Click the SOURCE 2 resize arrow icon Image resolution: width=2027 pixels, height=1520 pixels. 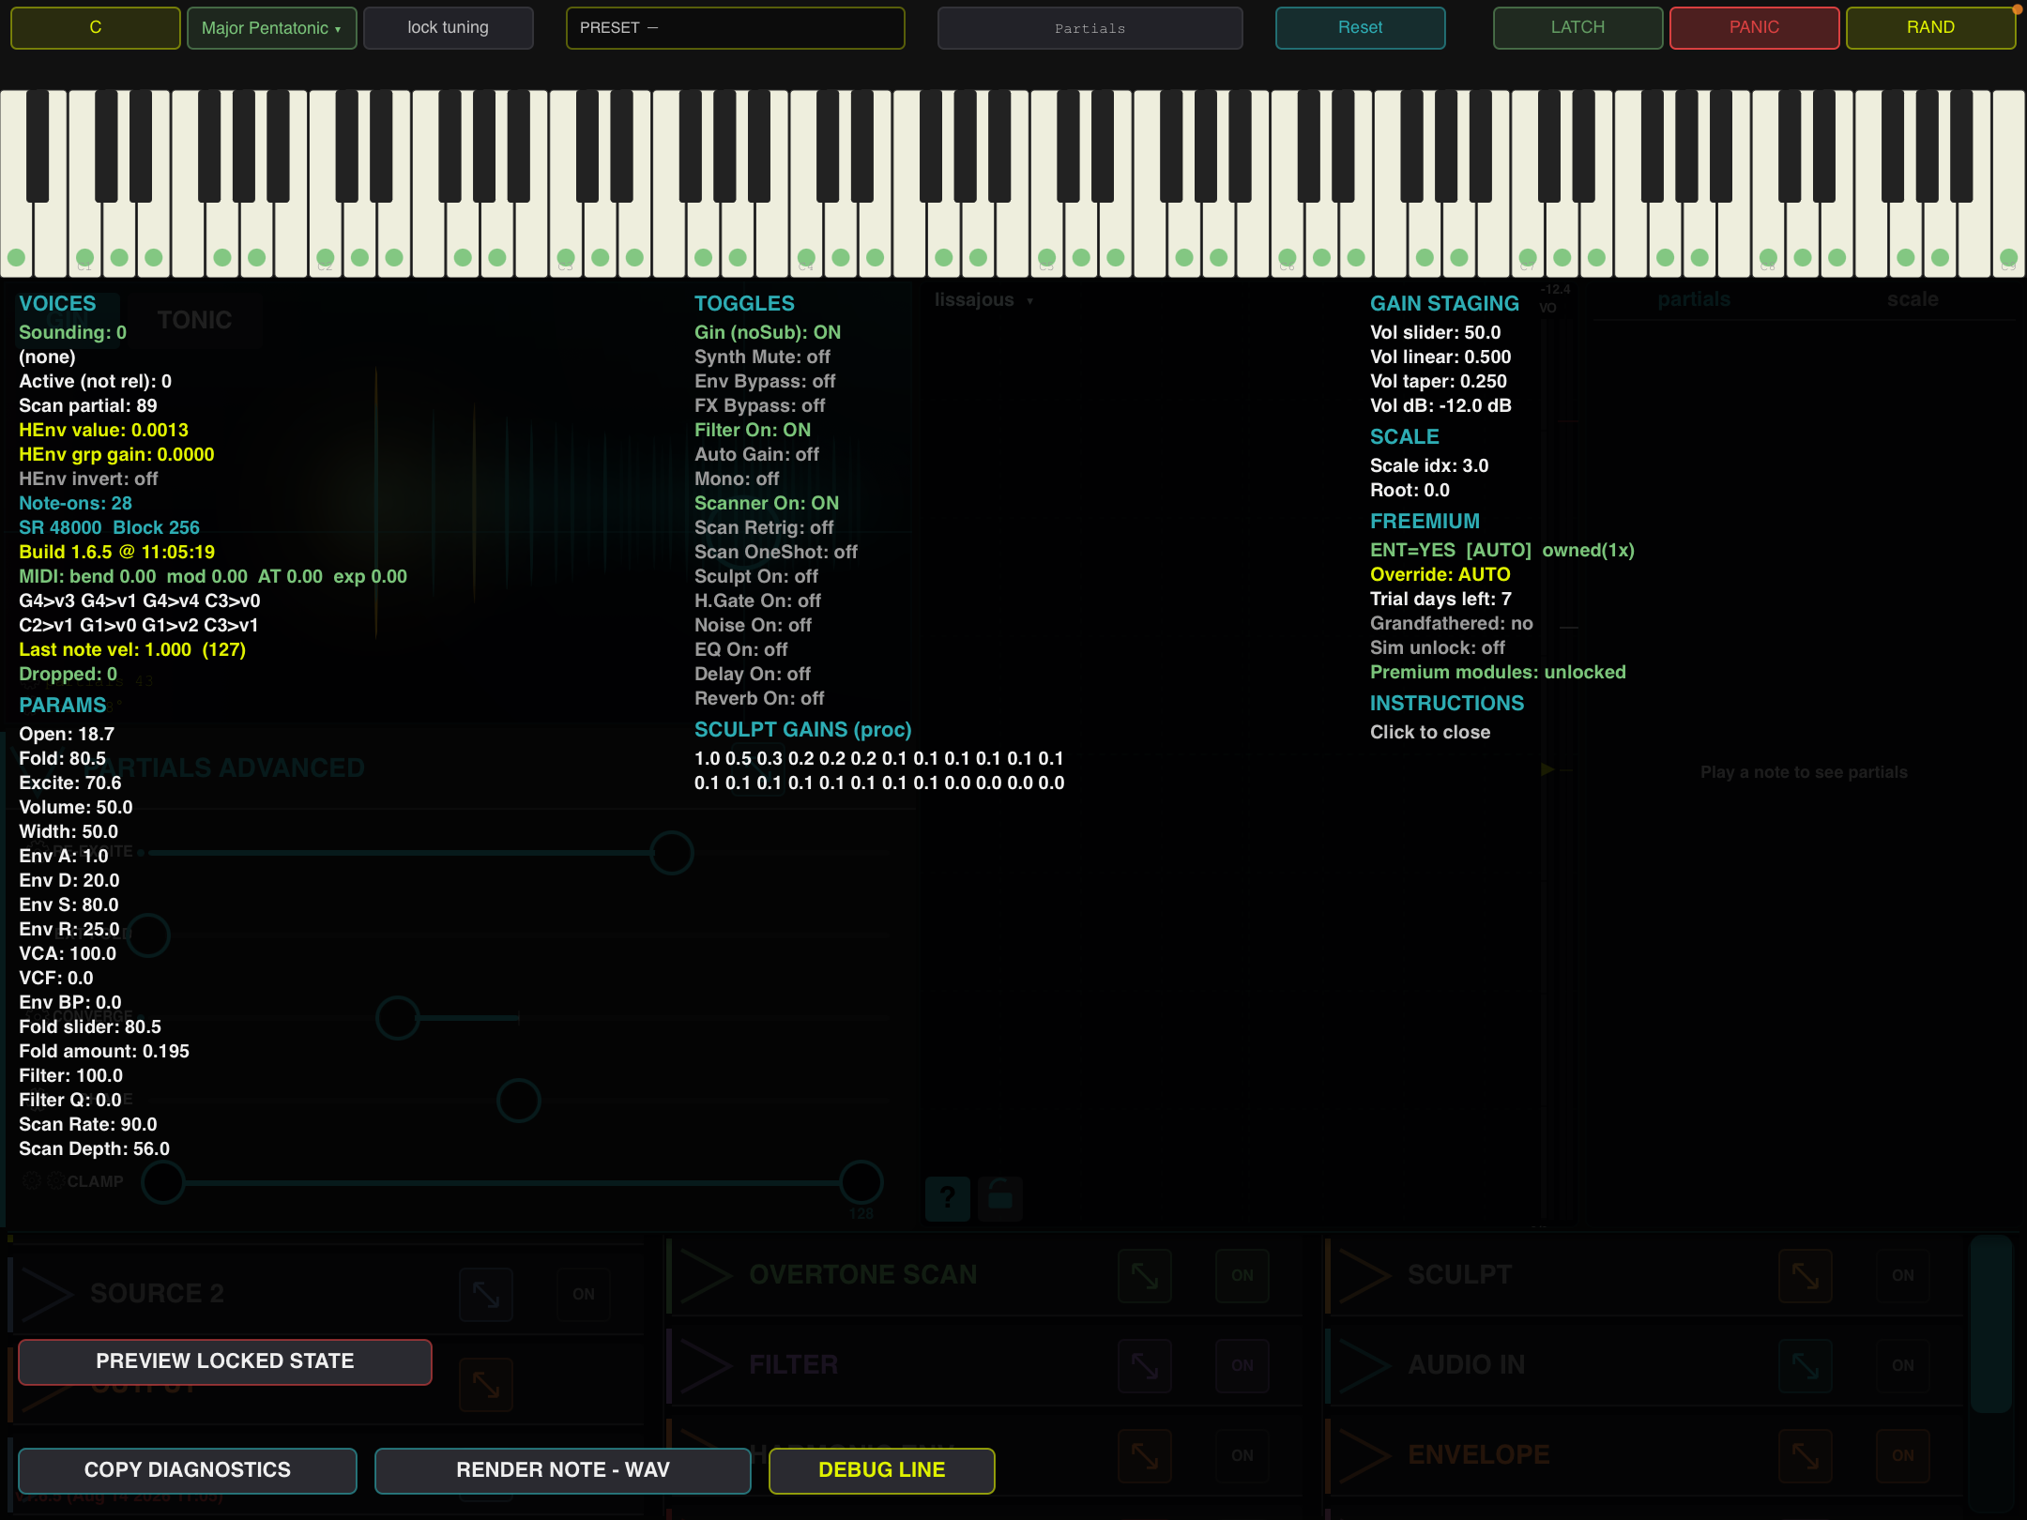click(486, 1294)
